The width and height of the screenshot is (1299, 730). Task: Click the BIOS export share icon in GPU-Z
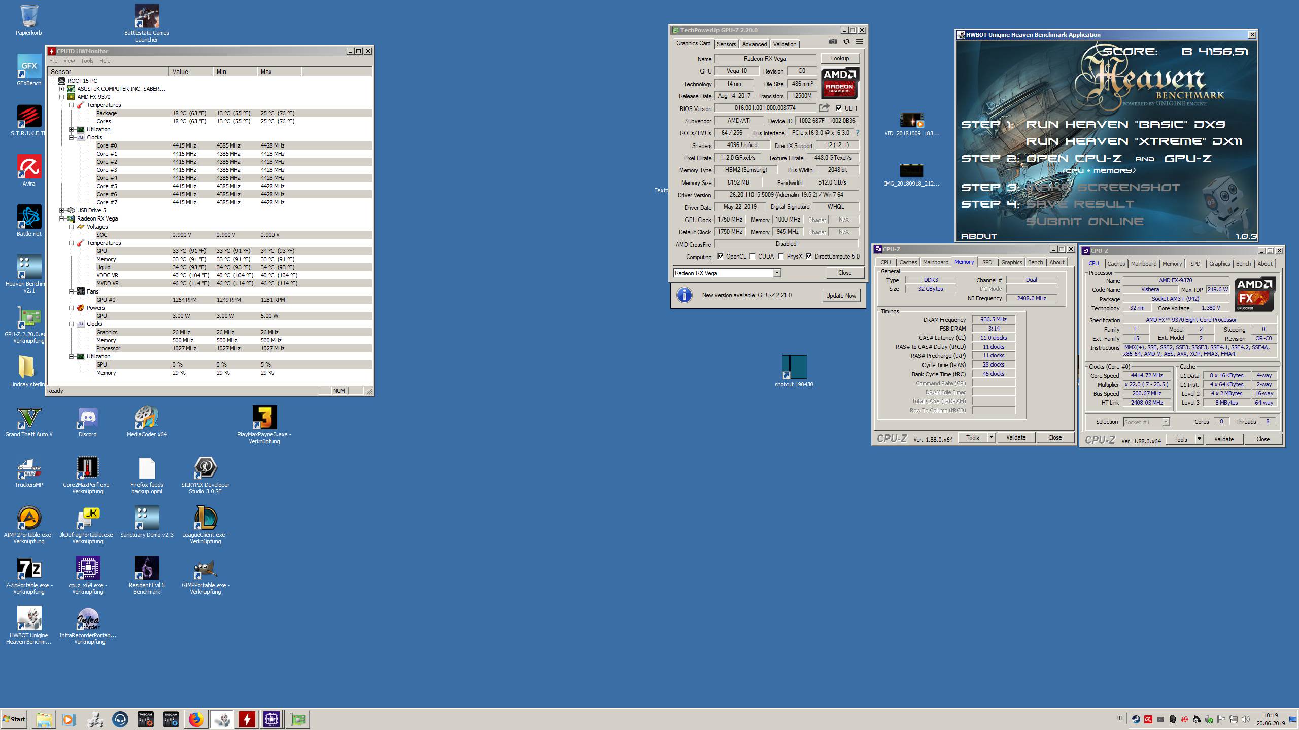(824, 108)
